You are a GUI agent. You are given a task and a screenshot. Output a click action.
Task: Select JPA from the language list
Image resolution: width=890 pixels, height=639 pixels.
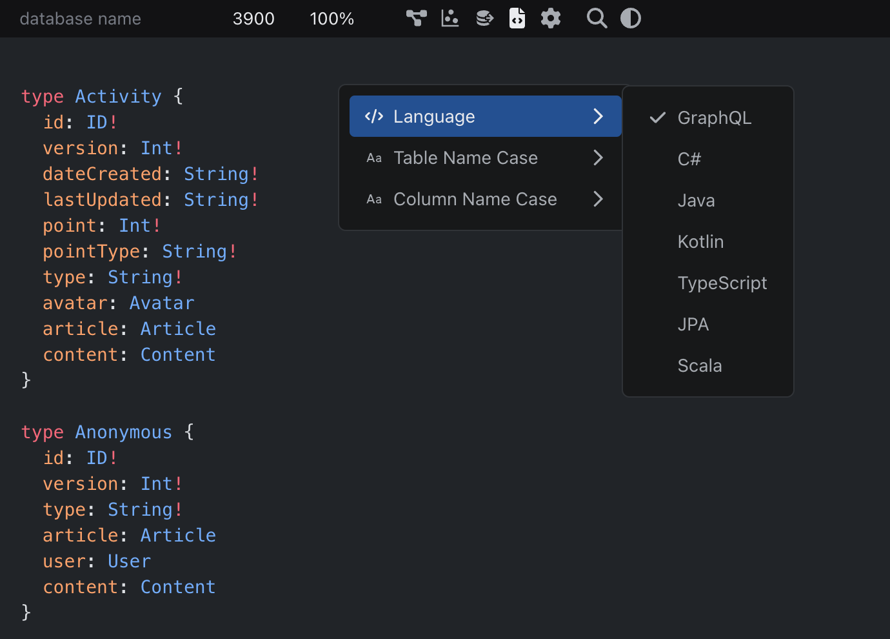[x=693, y=325]
